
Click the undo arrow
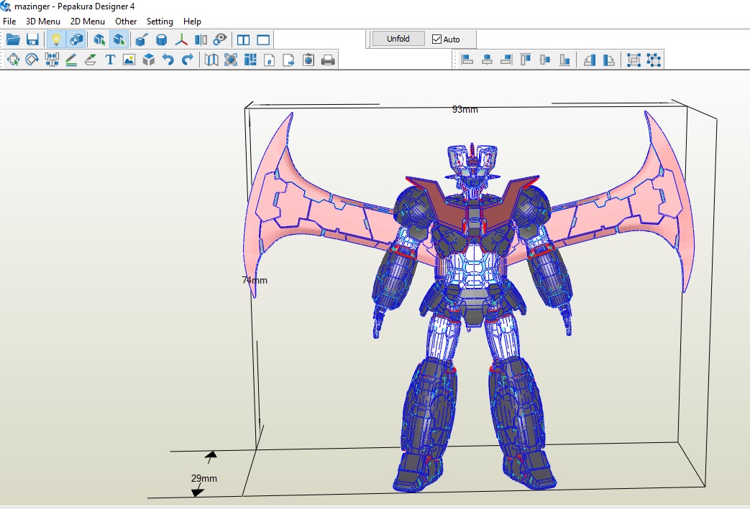click(x=168, y=60)
